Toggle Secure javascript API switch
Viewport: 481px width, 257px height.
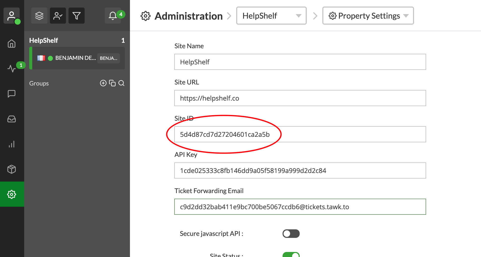tap(291, 234)
